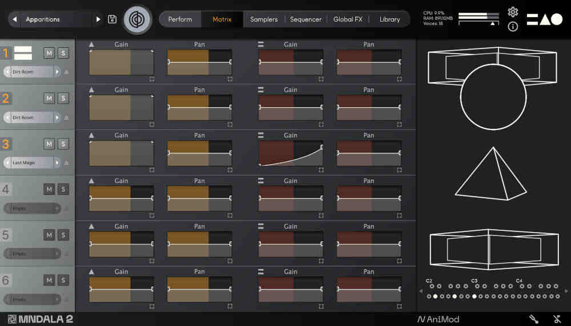571x326 pixels.
Task: Open the Global FX tab
Action: (348, 19)
